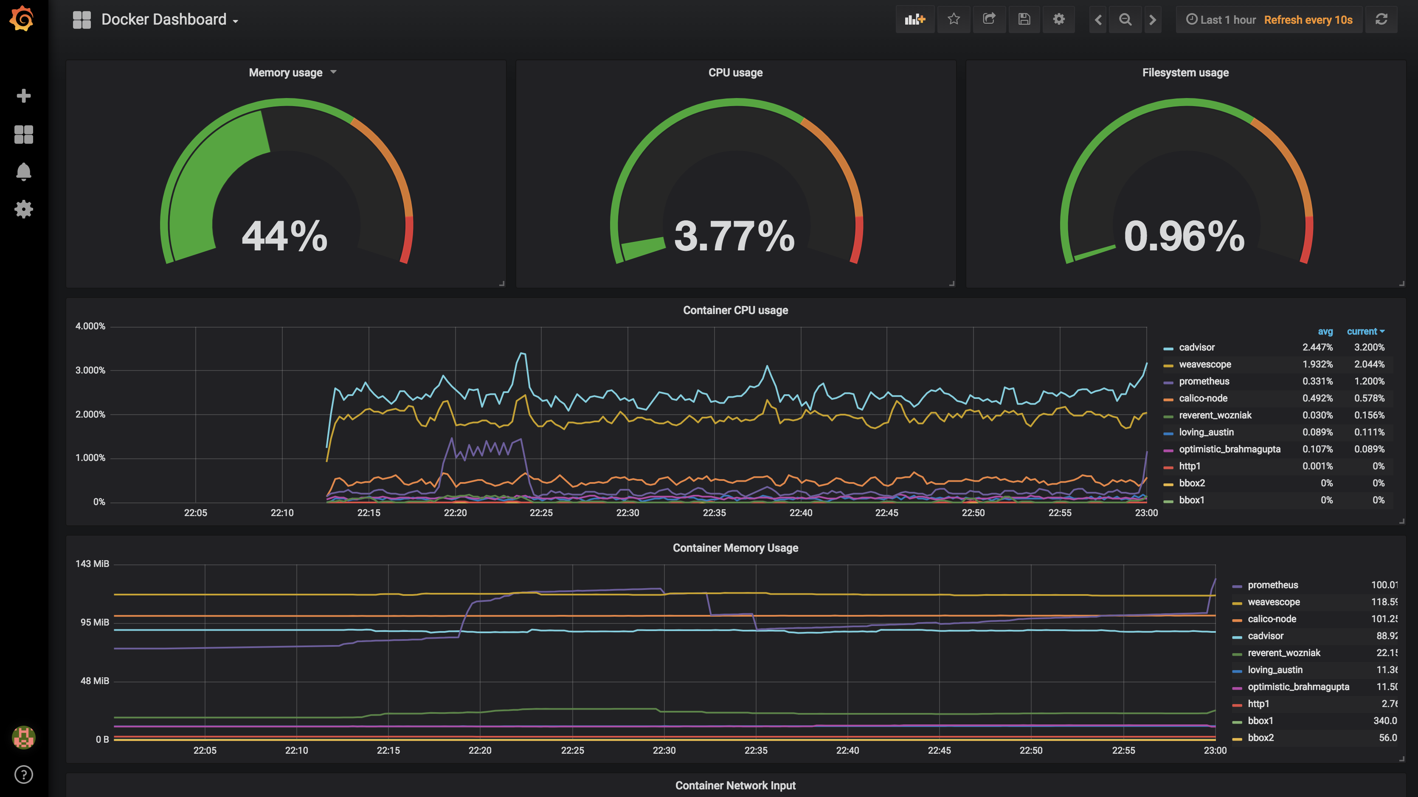Open the Dashboards icon in sidebar
Screen dimensions: 1418x797
(x=24, y=134)
